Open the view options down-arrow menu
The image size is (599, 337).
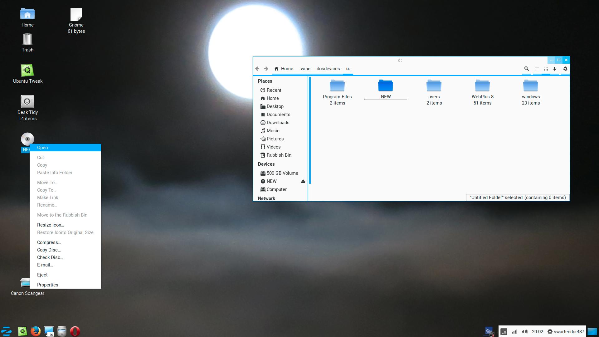555,69
